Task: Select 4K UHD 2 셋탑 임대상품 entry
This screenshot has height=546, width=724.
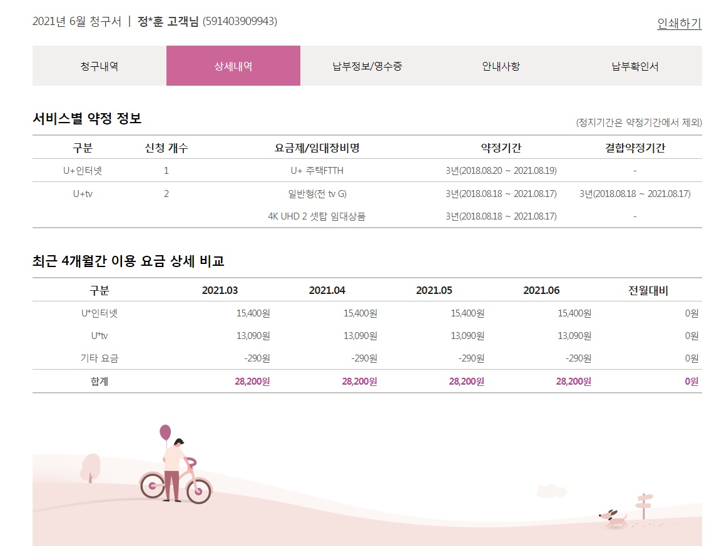Action: coord(317,216)
